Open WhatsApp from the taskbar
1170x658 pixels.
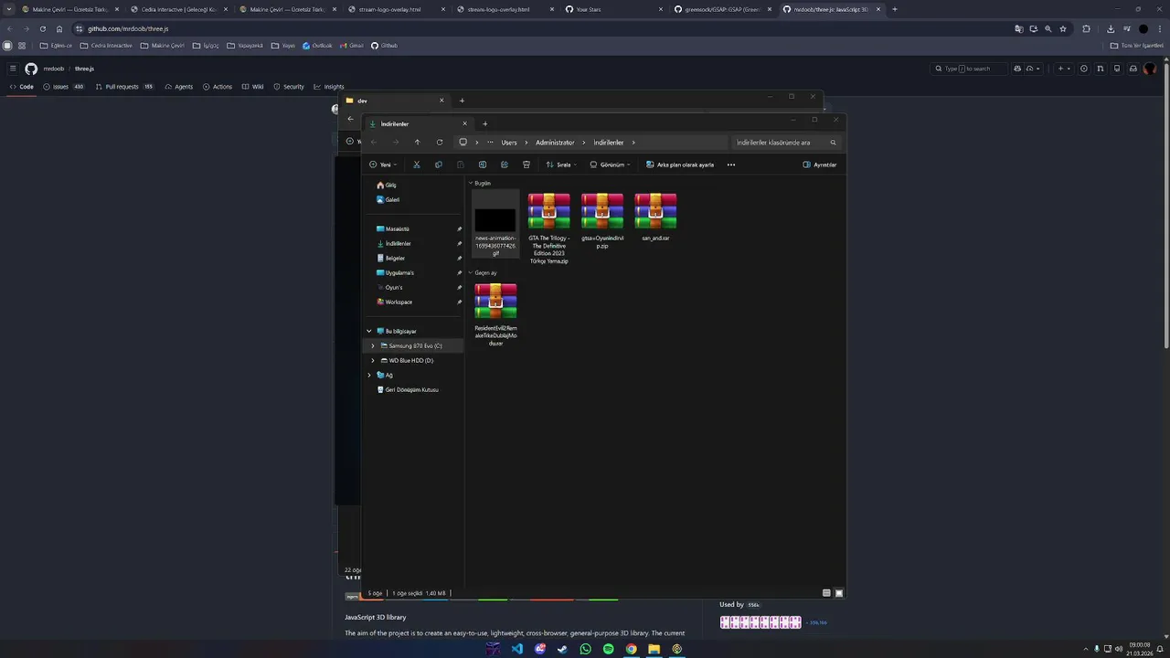point(586,649)
